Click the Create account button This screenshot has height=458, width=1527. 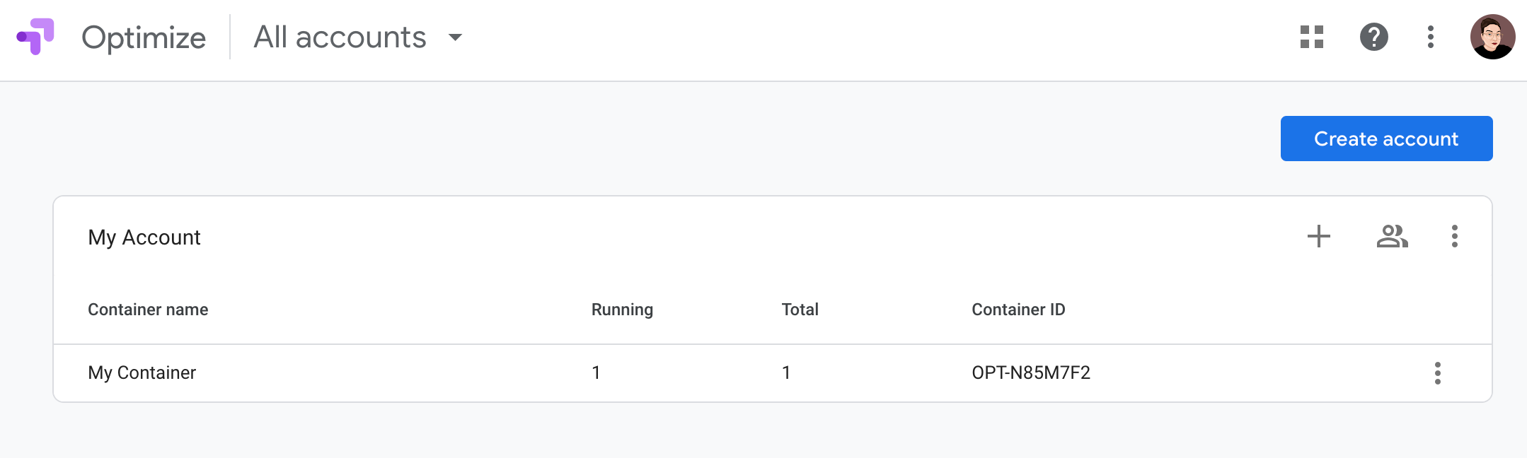(1385, 139)
